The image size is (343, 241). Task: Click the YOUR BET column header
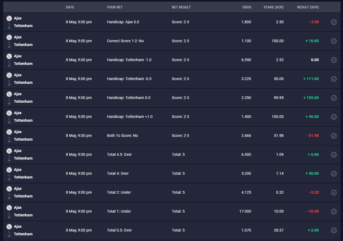pyautogui.click(x=114, y=7)
